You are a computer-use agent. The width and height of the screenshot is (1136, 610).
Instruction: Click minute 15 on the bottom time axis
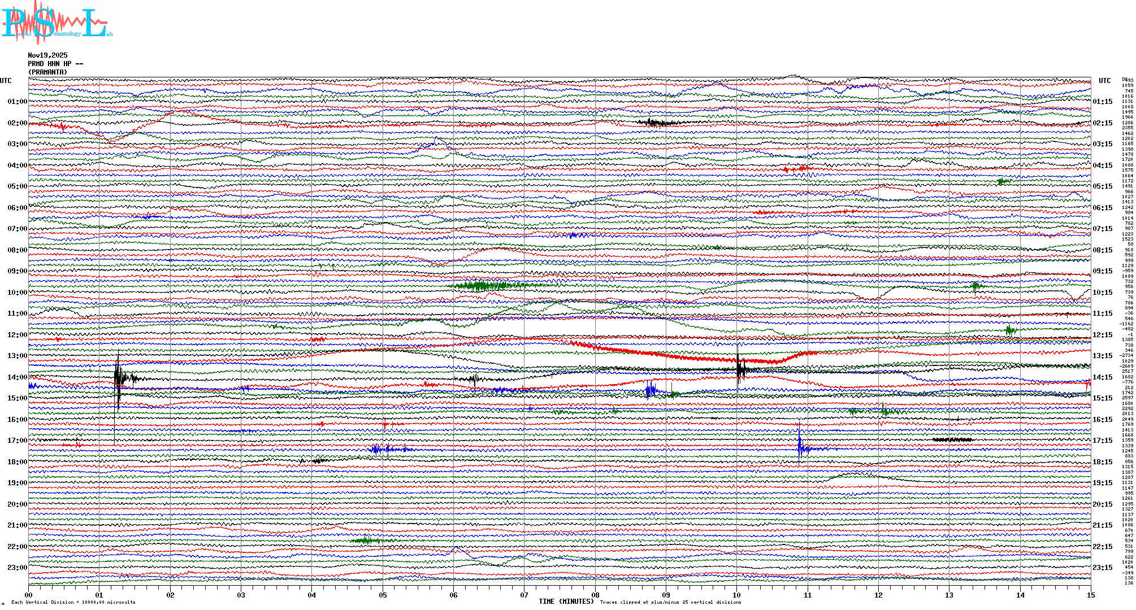tap(1090, 595)
